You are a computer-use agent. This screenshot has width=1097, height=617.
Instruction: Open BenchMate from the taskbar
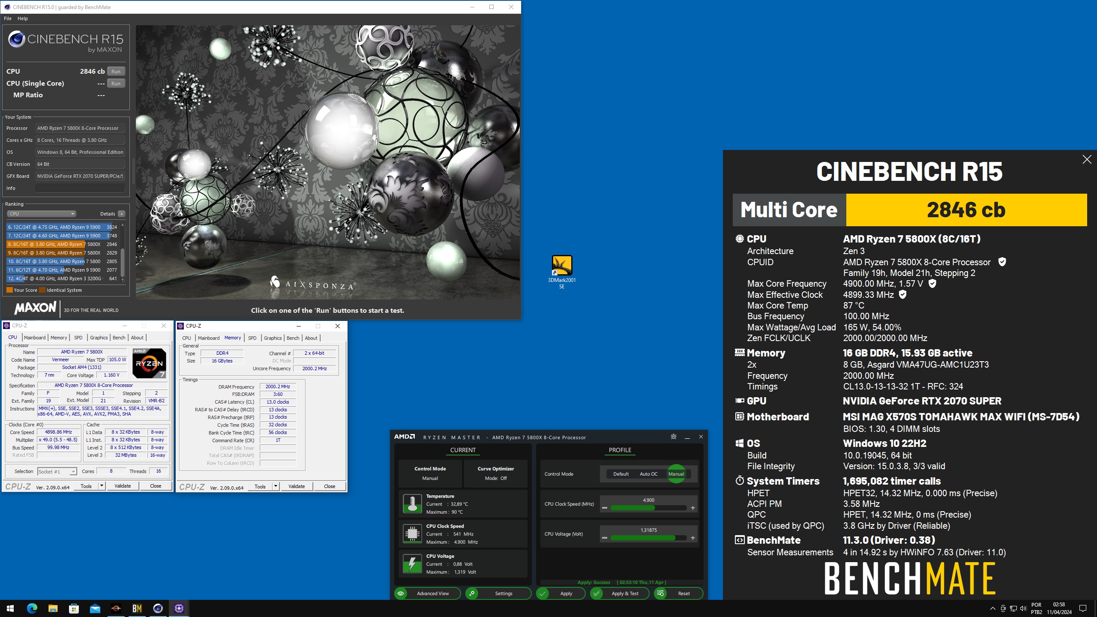click(x=137, y=608)
